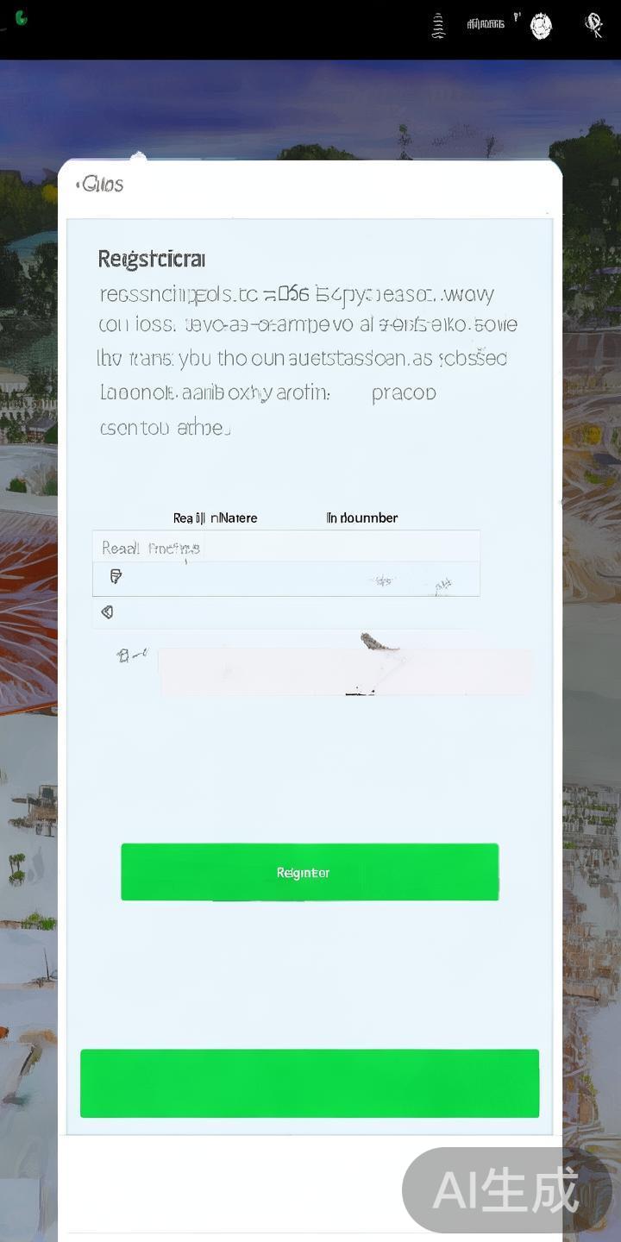The image size is (621, 1242).
Task: Click the small icon left of the white box
Action: coord(131,655)
